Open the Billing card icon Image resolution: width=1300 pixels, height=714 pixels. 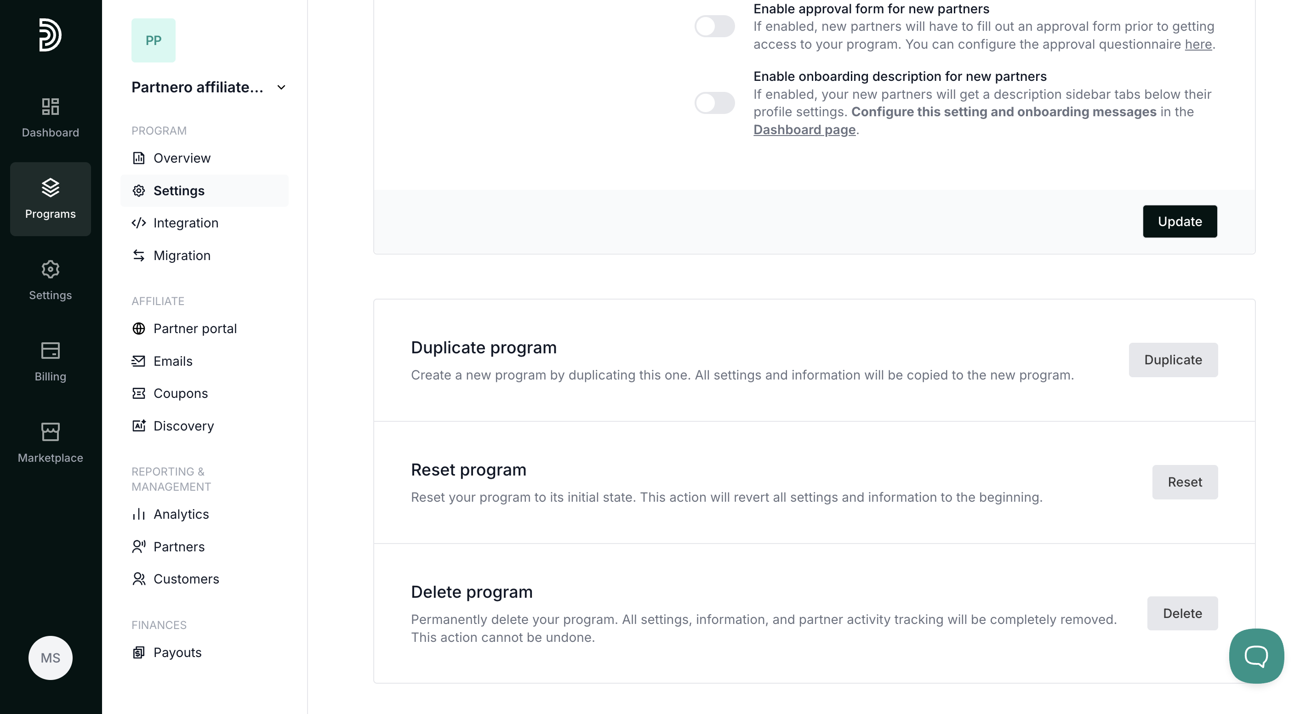[x=50, y=351]
